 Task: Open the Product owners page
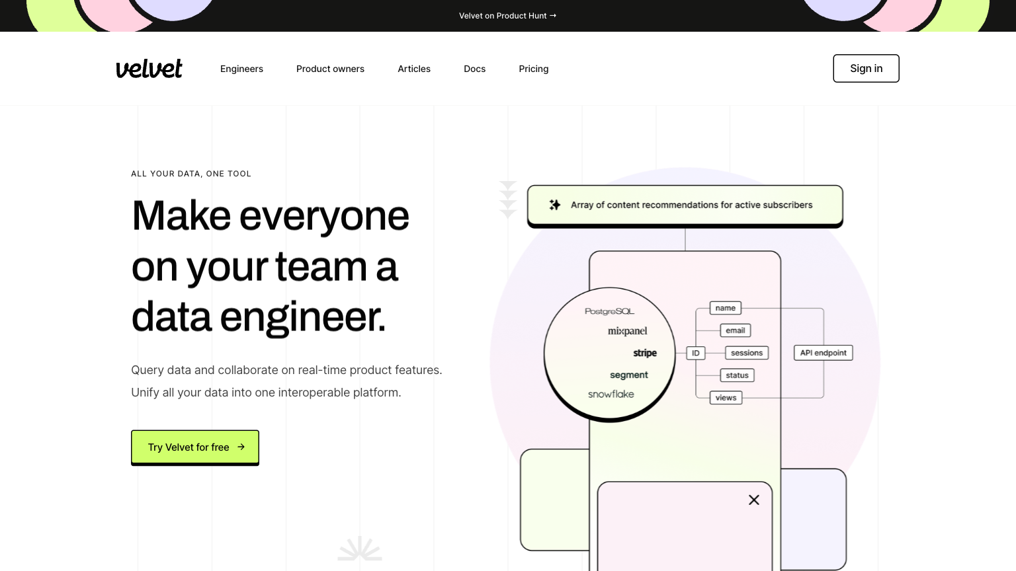tap(330, 69)
